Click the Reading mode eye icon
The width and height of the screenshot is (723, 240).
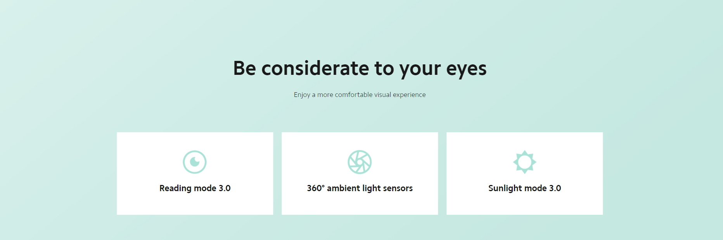pyautogui.click(x=195, y=162)
